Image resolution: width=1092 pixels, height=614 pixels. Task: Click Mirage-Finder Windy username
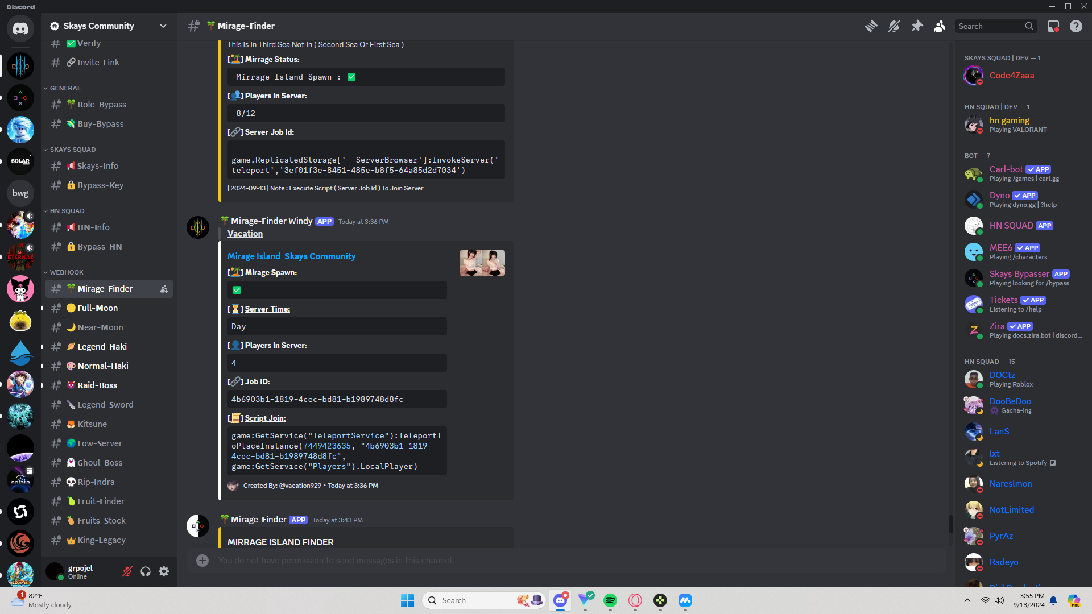point(271,221)
